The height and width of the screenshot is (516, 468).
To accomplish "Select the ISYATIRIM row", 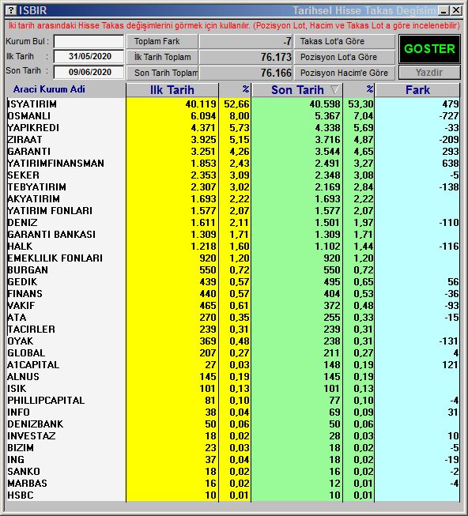I will tap(233, 104).
